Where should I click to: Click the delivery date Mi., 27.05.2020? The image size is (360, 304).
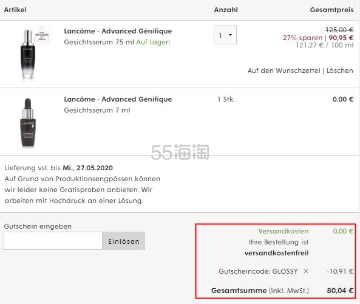pyautogui.click(x=87, y=168)
